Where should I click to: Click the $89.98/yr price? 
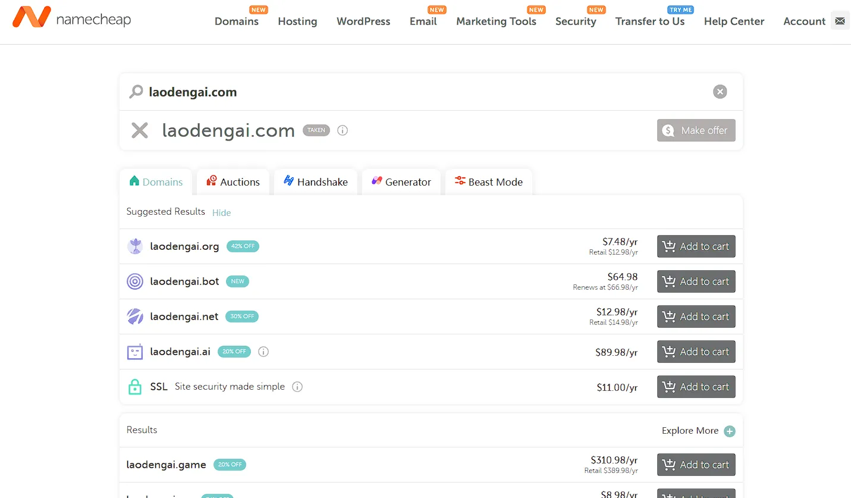click(617, 352)
